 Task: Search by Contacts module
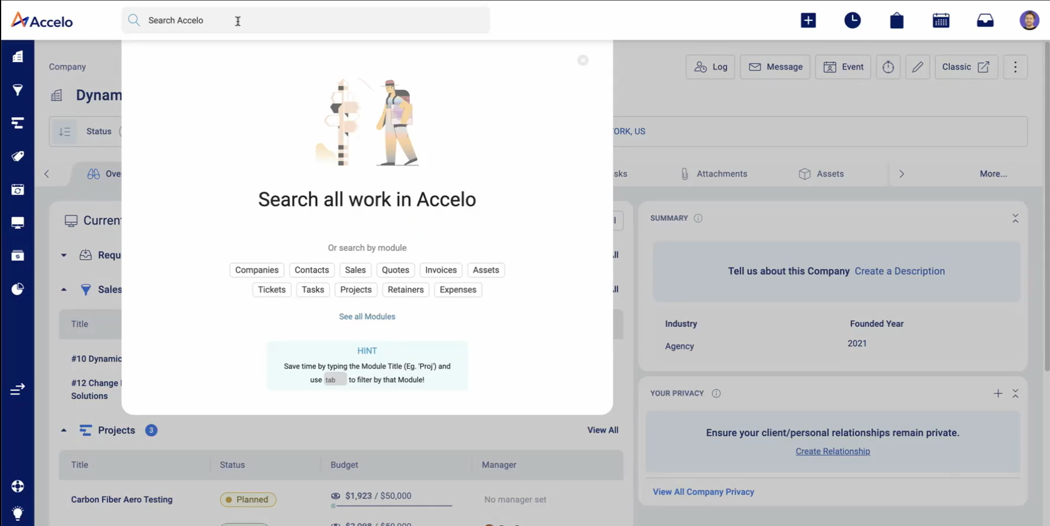pyautogui.click(x=312, y=270)
